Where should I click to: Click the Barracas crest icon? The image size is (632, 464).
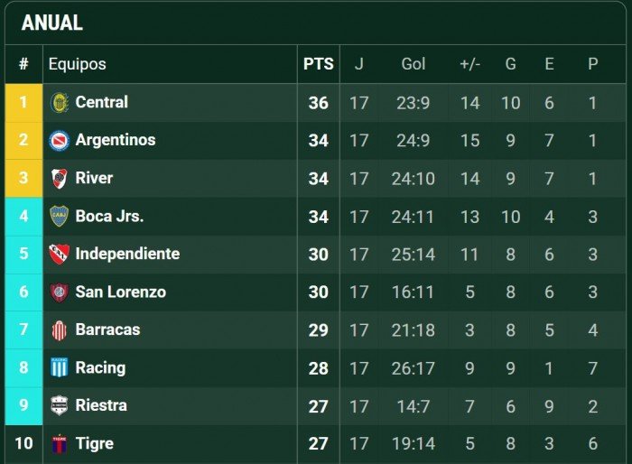tap(60, 330)
